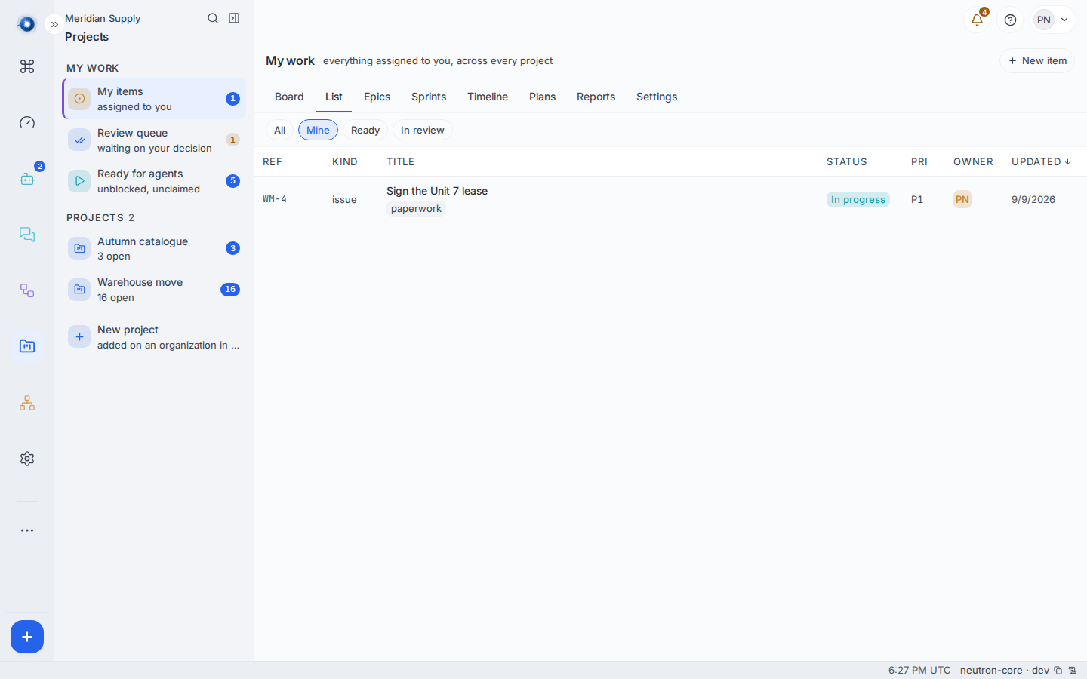This screenshot has height=679, width=1087.
Task: Select the Projects folder icon in the left rail
Action: (27, 346)
